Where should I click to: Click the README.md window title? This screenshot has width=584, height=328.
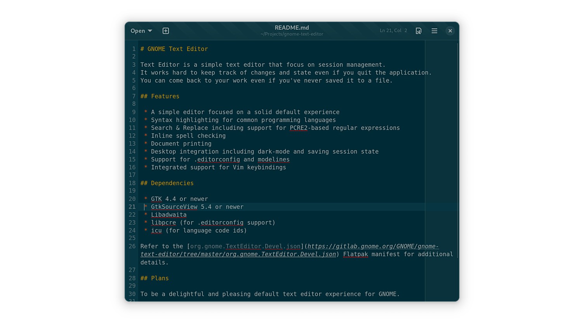[x=292, y=28]
